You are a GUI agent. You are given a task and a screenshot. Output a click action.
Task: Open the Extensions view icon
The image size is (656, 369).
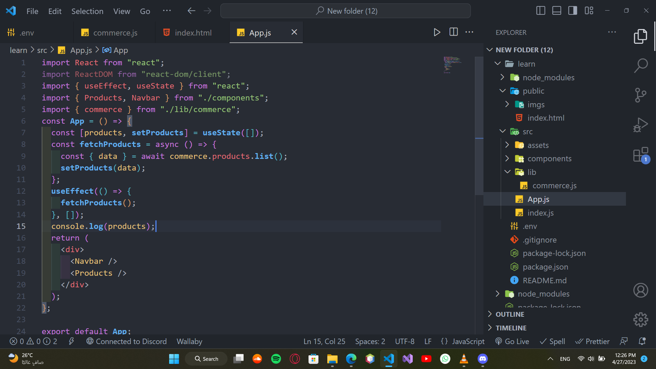641,155
